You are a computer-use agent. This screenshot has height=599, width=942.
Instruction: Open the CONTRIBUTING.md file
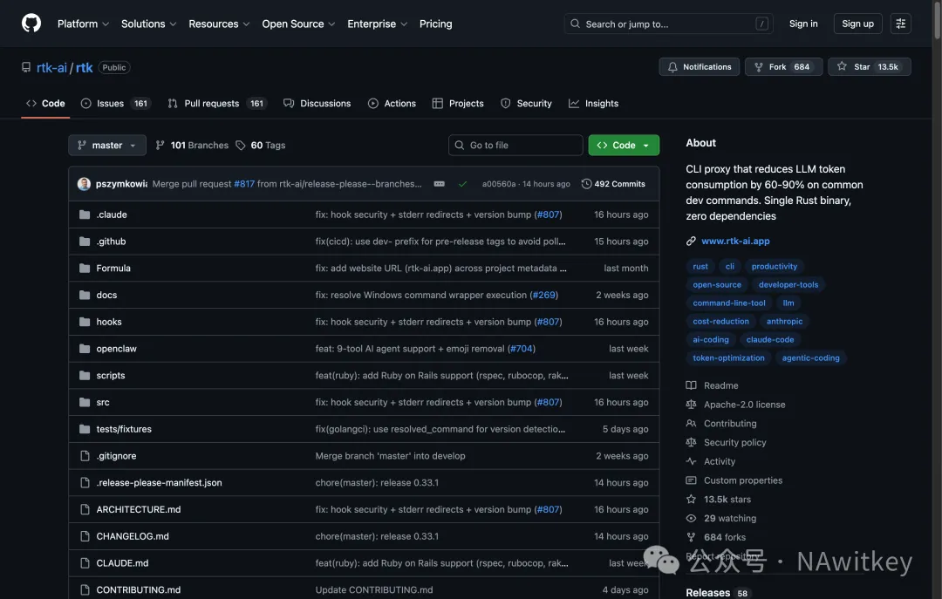[139, 590]
